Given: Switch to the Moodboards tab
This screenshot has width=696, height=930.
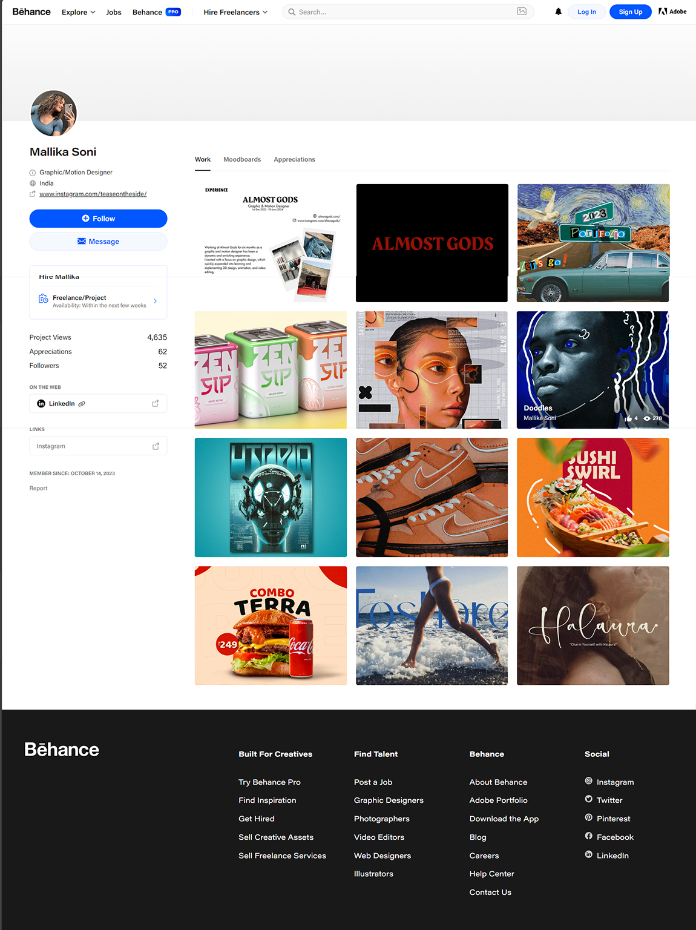Looking at the screenshot, I should click(x=242, y=159).
